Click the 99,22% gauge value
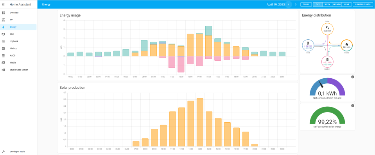This screenshot has width=375, height=155. (x=327, y=122)
